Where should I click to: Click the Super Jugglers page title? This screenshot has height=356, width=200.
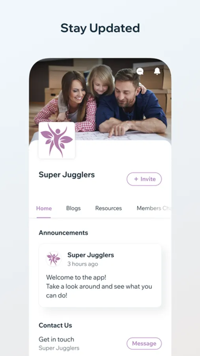67,175
